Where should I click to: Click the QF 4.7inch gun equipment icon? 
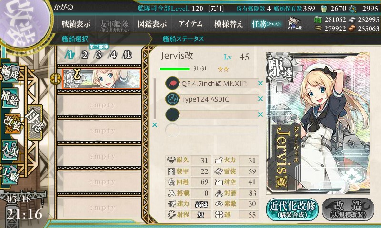[172, 83]
